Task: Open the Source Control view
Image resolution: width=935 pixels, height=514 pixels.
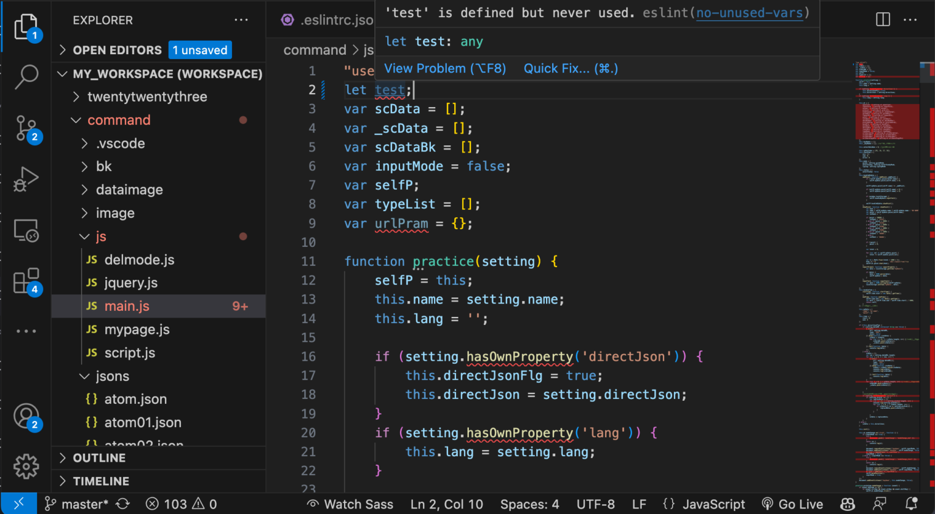Action: pos(26,128)
